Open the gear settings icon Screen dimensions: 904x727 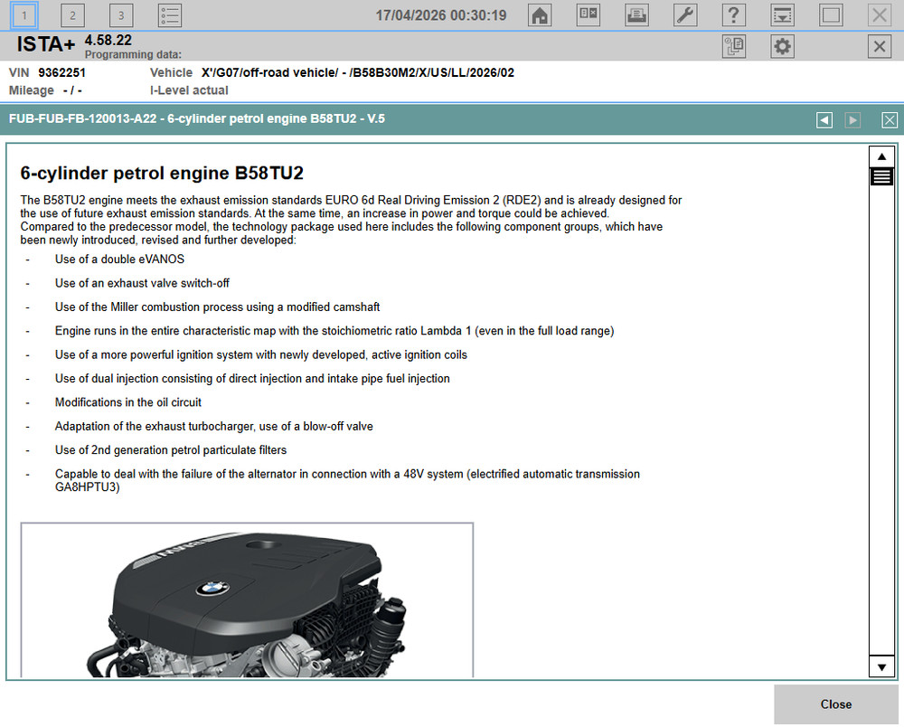pos(782,46)
